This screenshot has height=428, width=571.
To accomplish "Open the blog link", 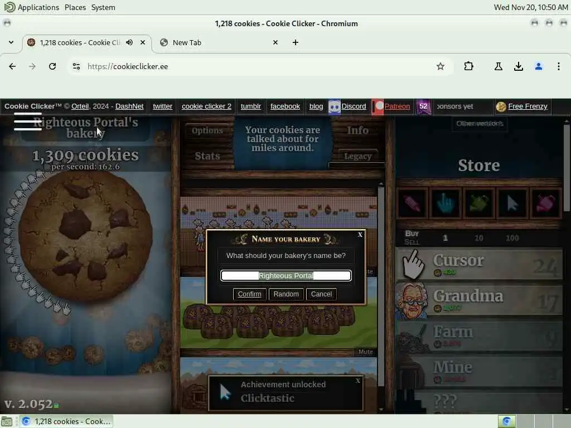I will 316,106.
